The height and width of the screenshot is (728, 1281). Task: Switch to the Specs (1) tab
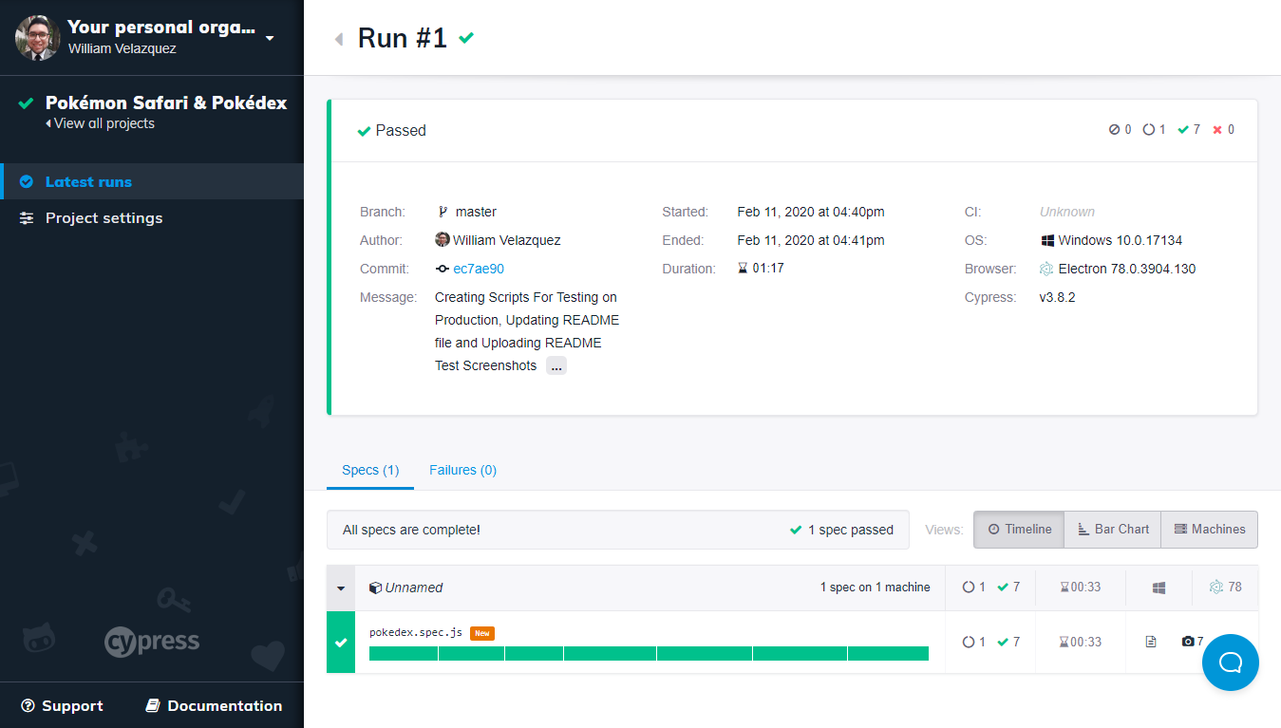click(x=370, y=470)
